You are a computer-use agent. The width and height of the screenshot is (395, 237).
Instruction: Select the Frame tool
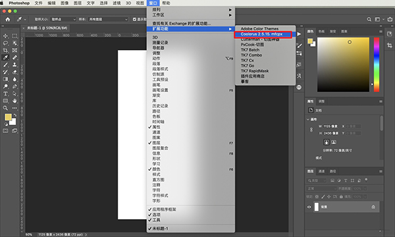(x=14, y=51)
